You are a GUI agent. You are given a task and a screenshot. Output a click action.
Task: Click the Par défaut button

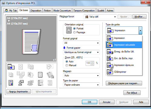(132, 93)
